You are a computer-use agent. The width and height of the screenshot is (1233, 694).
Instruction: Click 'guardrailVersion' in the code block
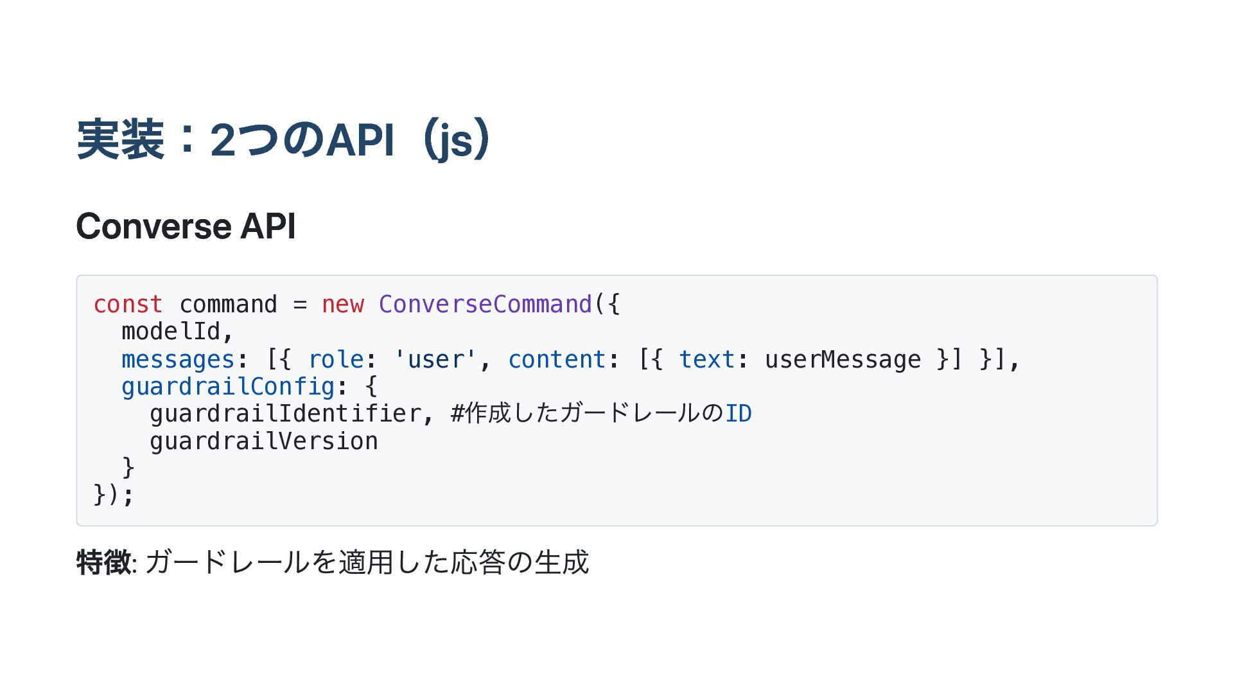coord(263,441)
